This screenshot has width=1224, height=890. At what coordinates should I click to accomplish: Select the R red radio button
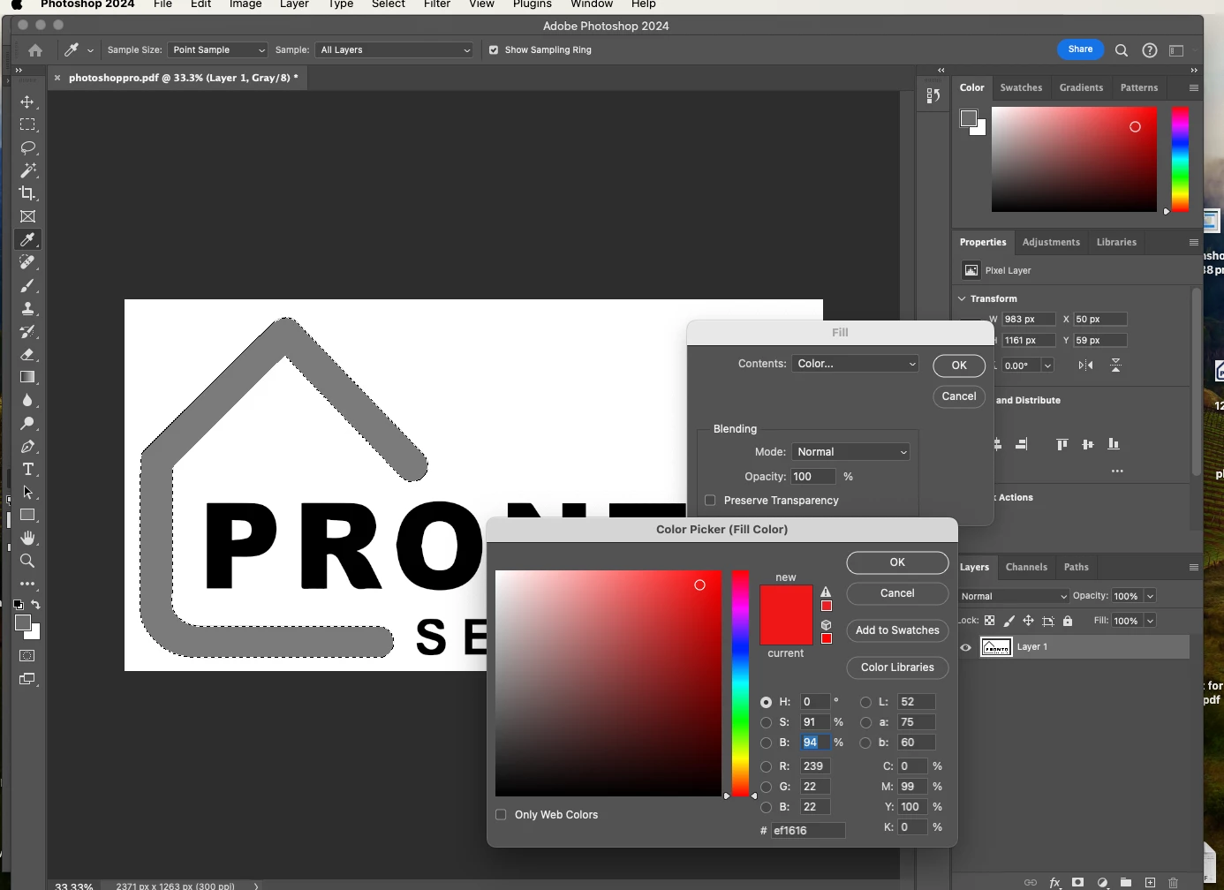coord(766,766)
